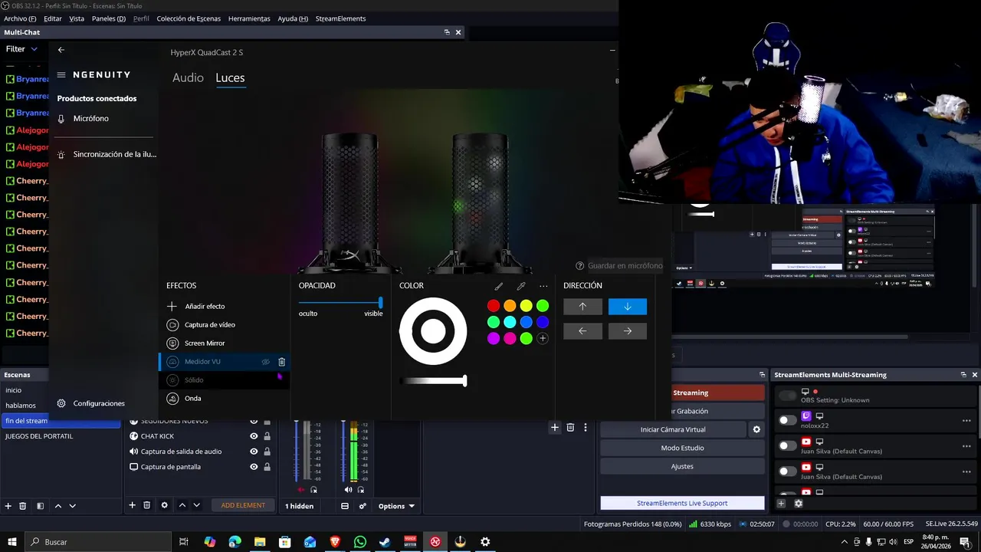Screen dimensions: 981x552
Task: Switch to the Audio tab
Action: coord(188,77)
